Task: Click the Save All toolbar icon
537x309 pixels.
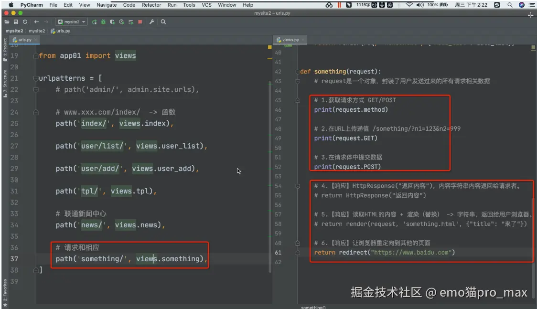Action: 16,22
